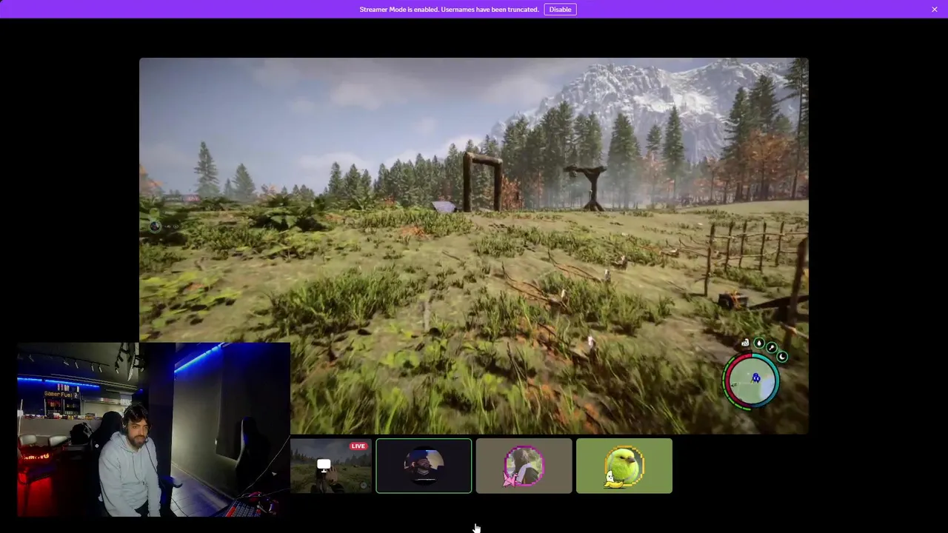Click Disable button in Streamer Mode banner

(x=560, y=9)
